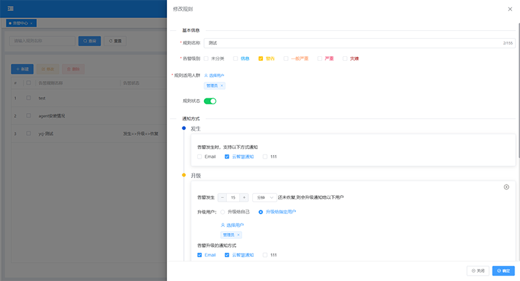Edit the 规则名称 input field
Viewport: 520px width, 281px height.
coord(360,43)
